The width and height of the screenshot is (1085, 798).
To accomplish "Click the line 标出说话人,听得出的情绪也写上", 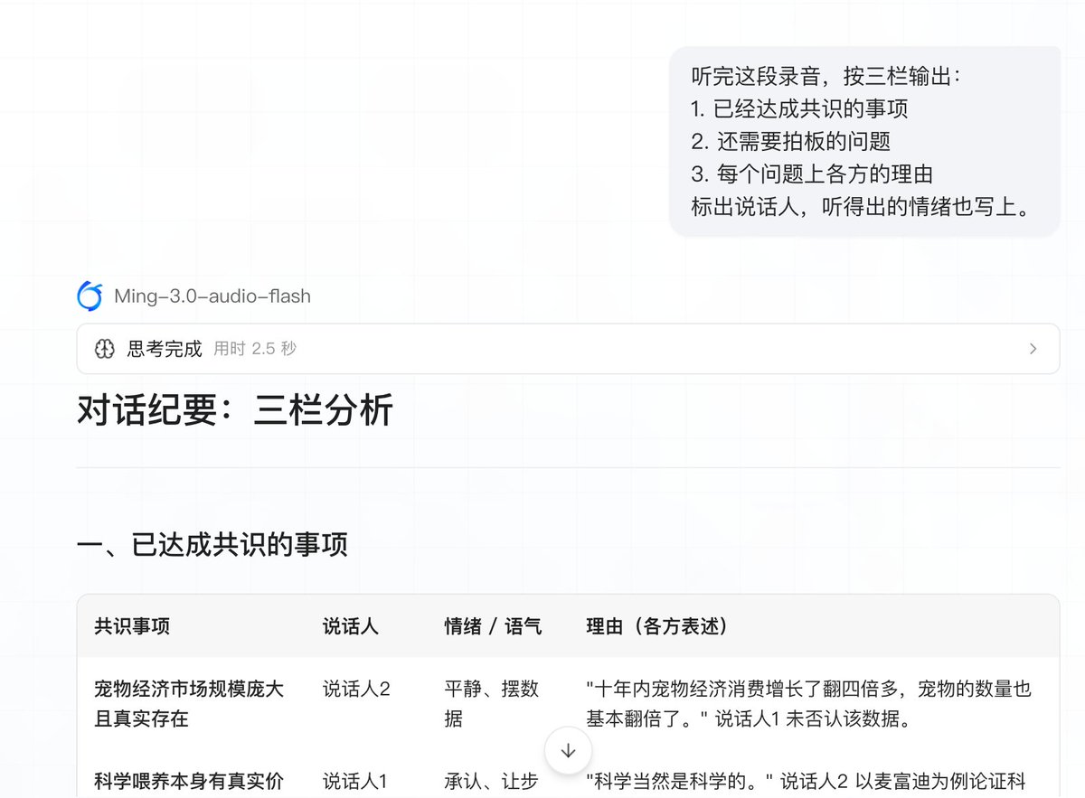I will (862, 207).
